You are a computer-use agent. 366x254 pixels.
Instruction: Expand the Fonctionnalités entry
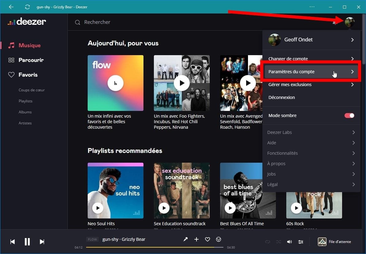(311, 153)
